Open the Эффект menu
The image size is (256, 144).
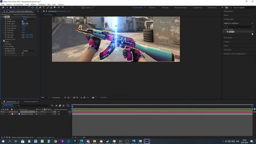(33, 4)
